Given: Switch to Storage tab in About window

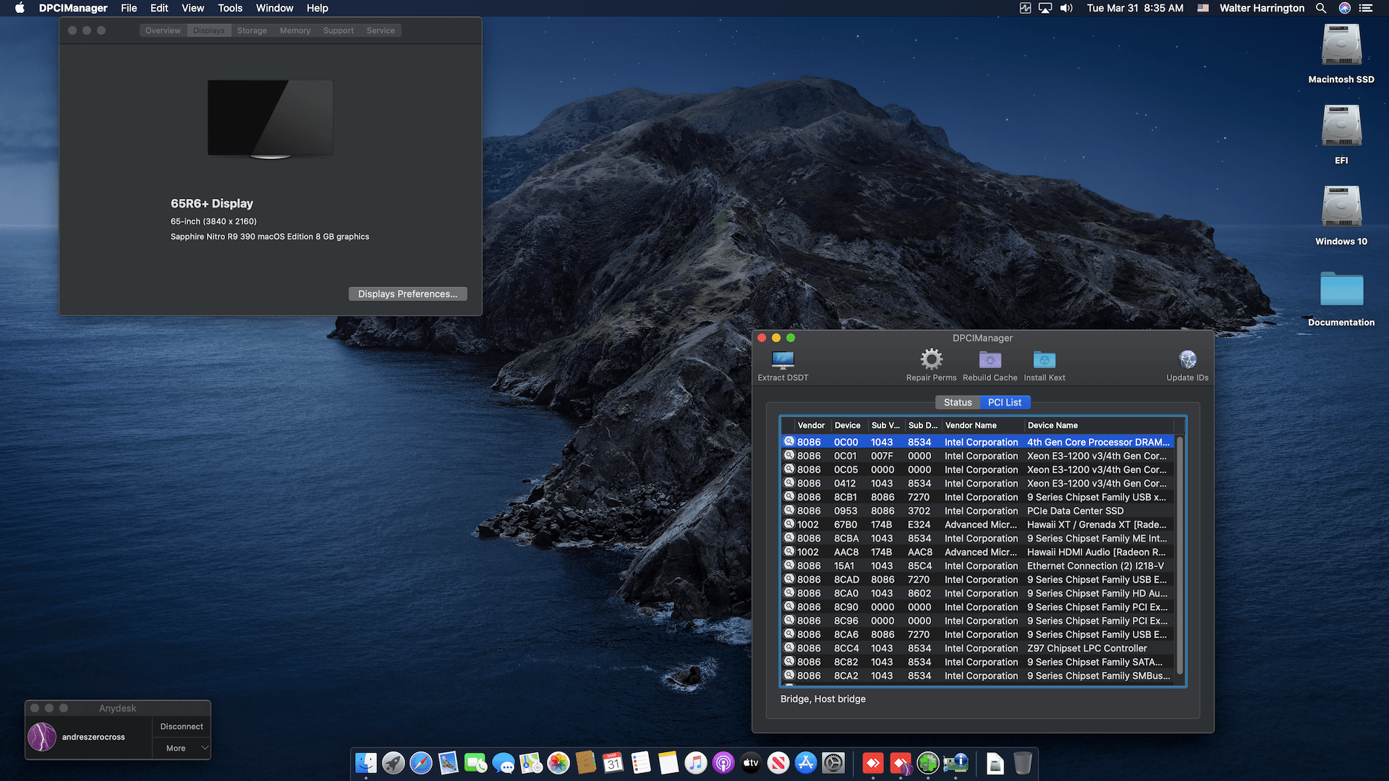Looking at the screenshot, I should (252, 30).
